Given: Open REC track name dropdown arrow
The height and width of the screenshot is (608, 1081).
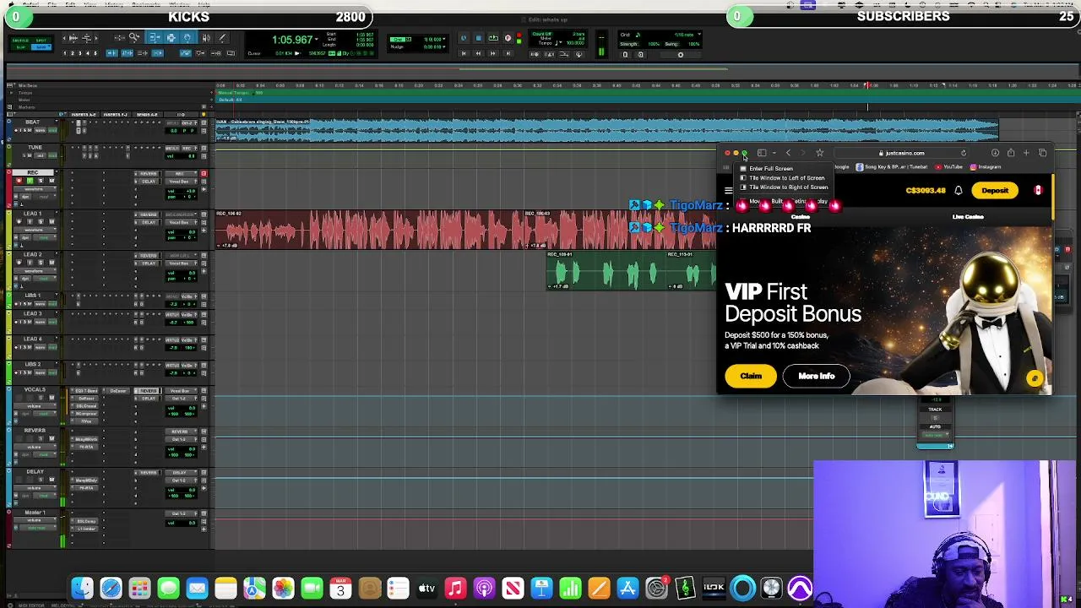Looking at the screenshot, I should (x=57, y=171).
